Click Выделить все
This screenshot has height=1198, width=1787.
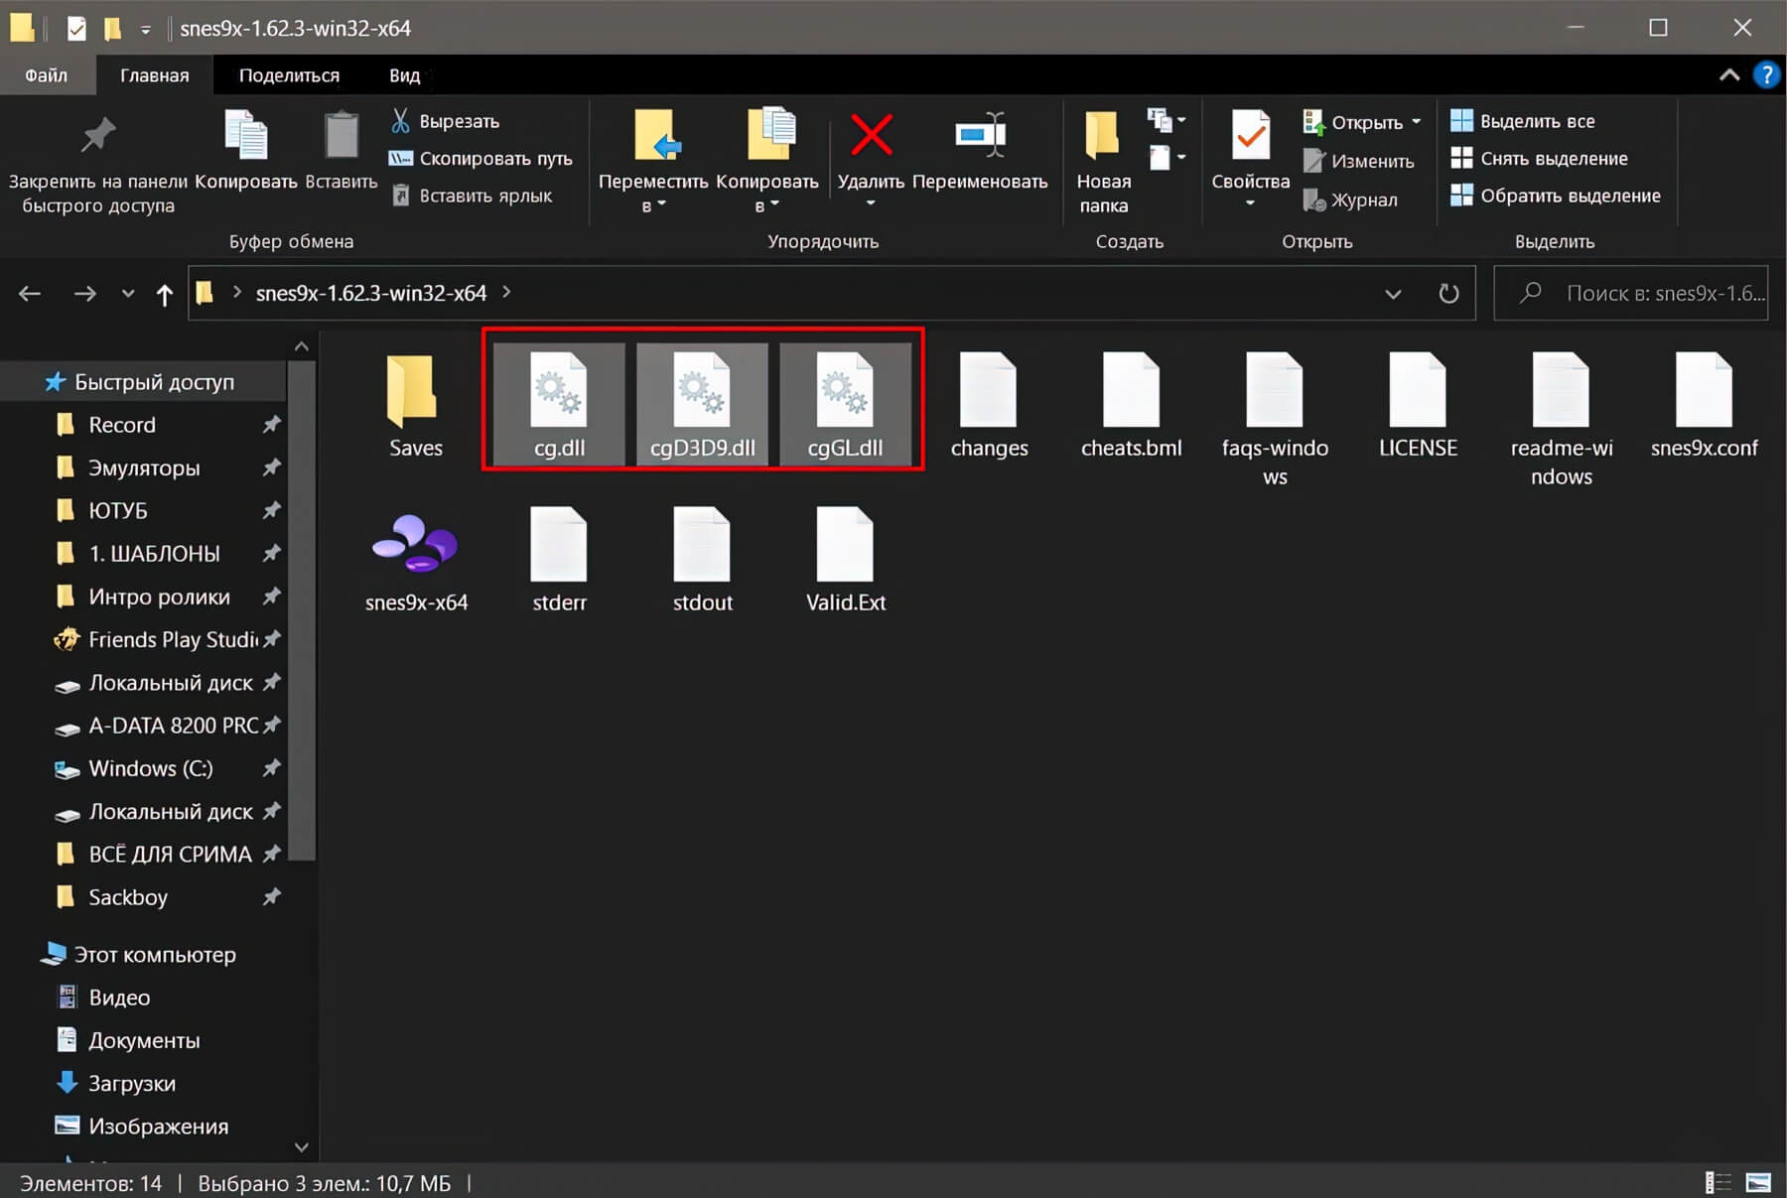coord(1523,121)
